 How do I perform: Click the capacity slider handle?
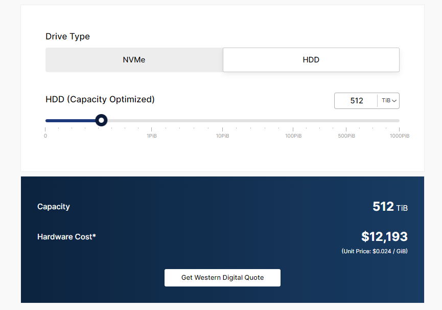pyautogui.click(x=101, y=120)
